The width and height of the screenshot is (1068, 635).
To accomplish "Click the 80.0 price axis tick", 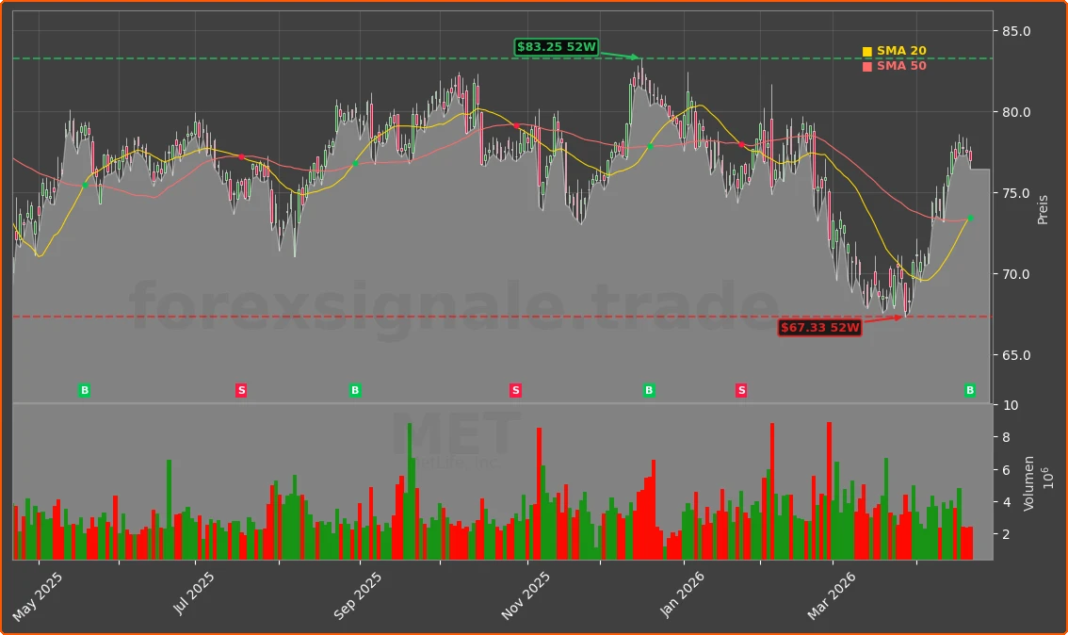I will click(x=1015, y=112).
